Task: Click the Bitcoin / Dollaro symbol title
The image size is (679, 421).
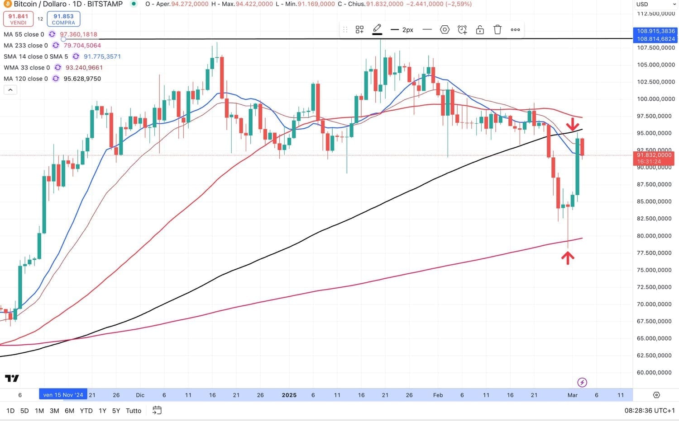Action: 68,4
